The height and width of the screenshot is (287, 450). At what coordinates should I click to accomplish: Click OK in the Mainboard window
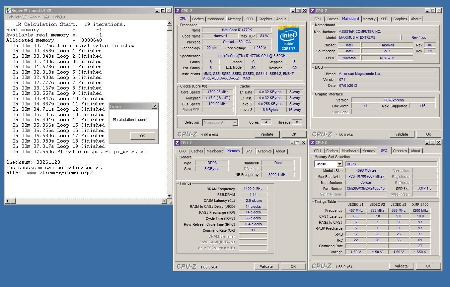(x=428, y=134)
